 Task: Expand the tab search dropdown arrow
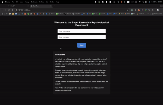[x=161, y=6]
